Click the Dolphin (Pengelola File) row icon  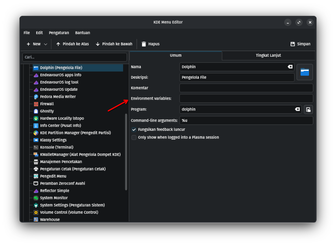pyautogui.click(x=36, y=68)
